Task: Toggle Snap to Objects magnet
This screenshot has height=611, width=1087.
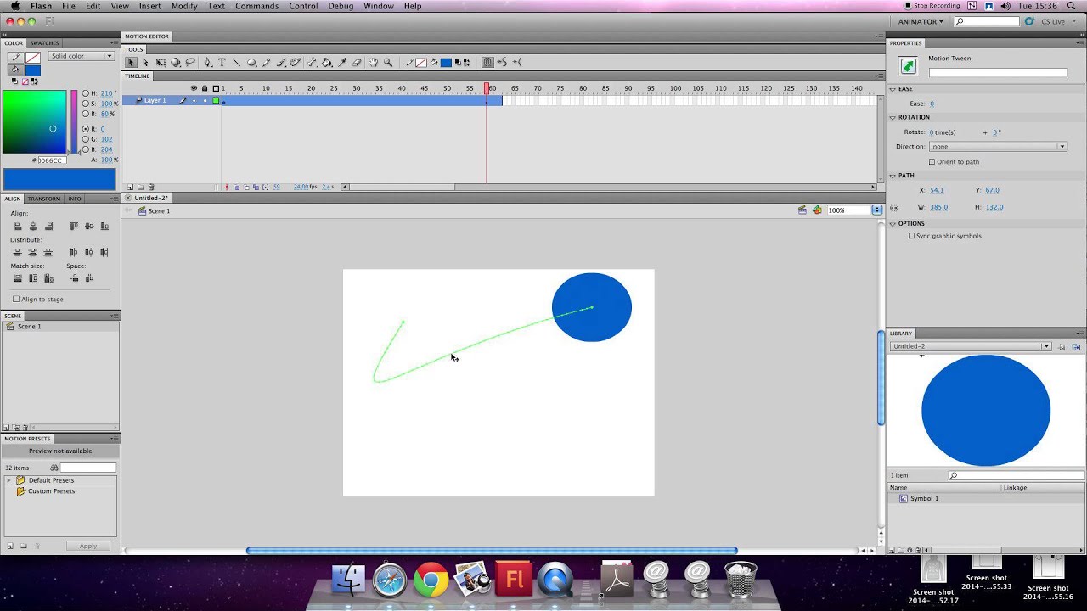Action: (x=487, y=62)
